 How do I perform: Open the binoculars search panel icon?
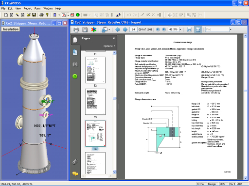[x=75, y=64]
